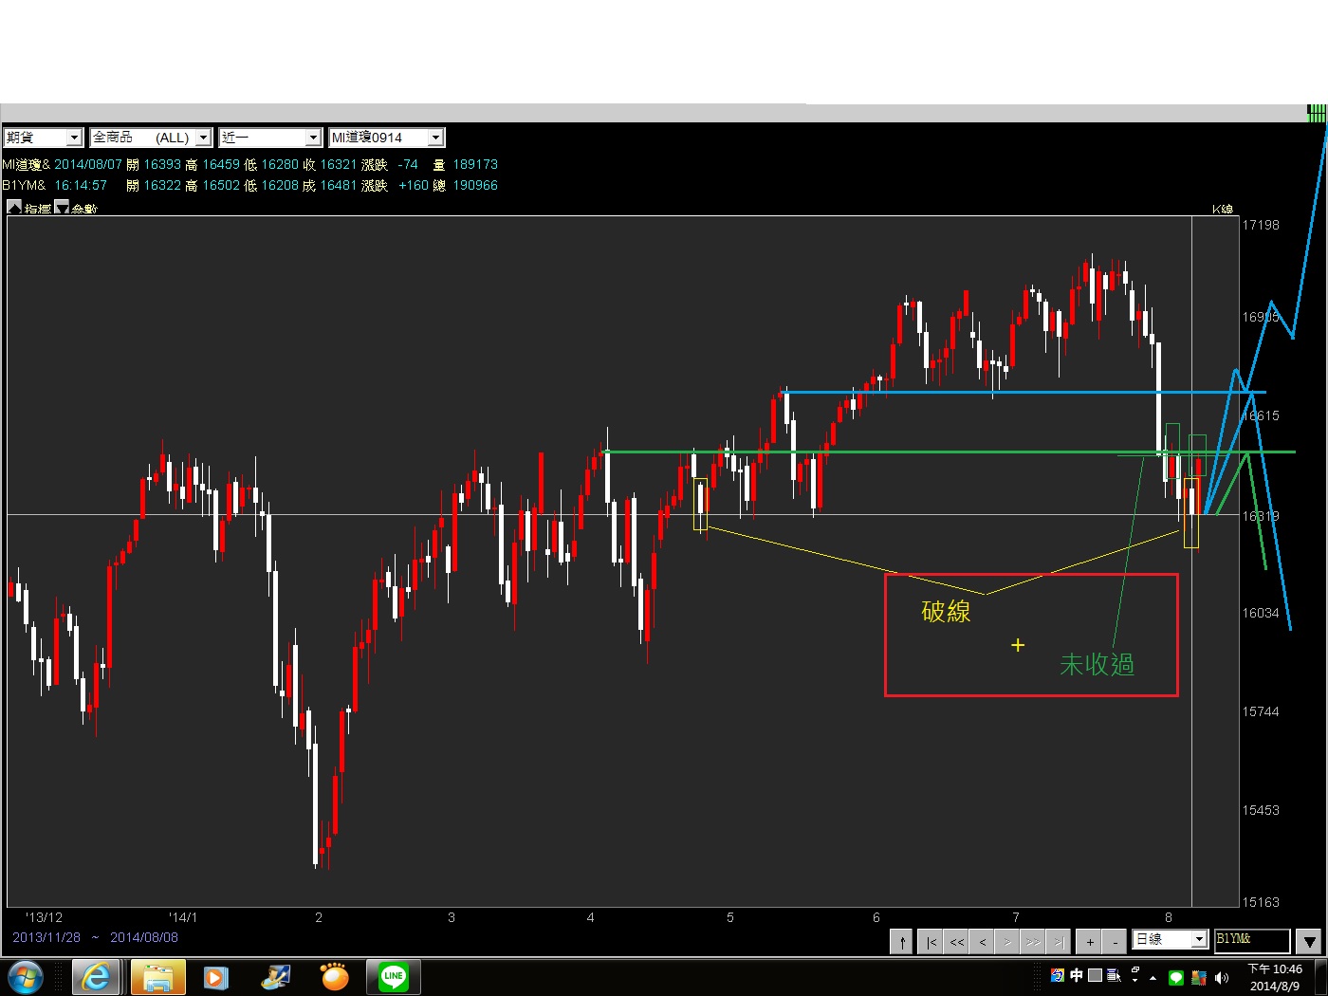Click the 16:14:57 quote time text
Image resolution: width=1328 pixels, height=996 pixels.
point(81,185)
